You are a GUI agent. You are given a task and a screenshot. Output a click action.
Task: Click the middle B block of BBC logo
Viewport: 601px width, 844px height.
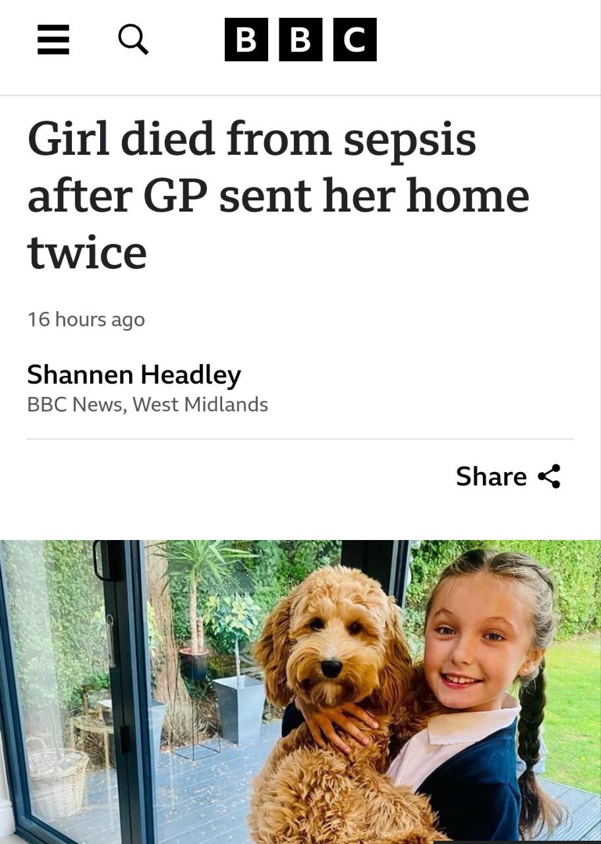[300, 40]
